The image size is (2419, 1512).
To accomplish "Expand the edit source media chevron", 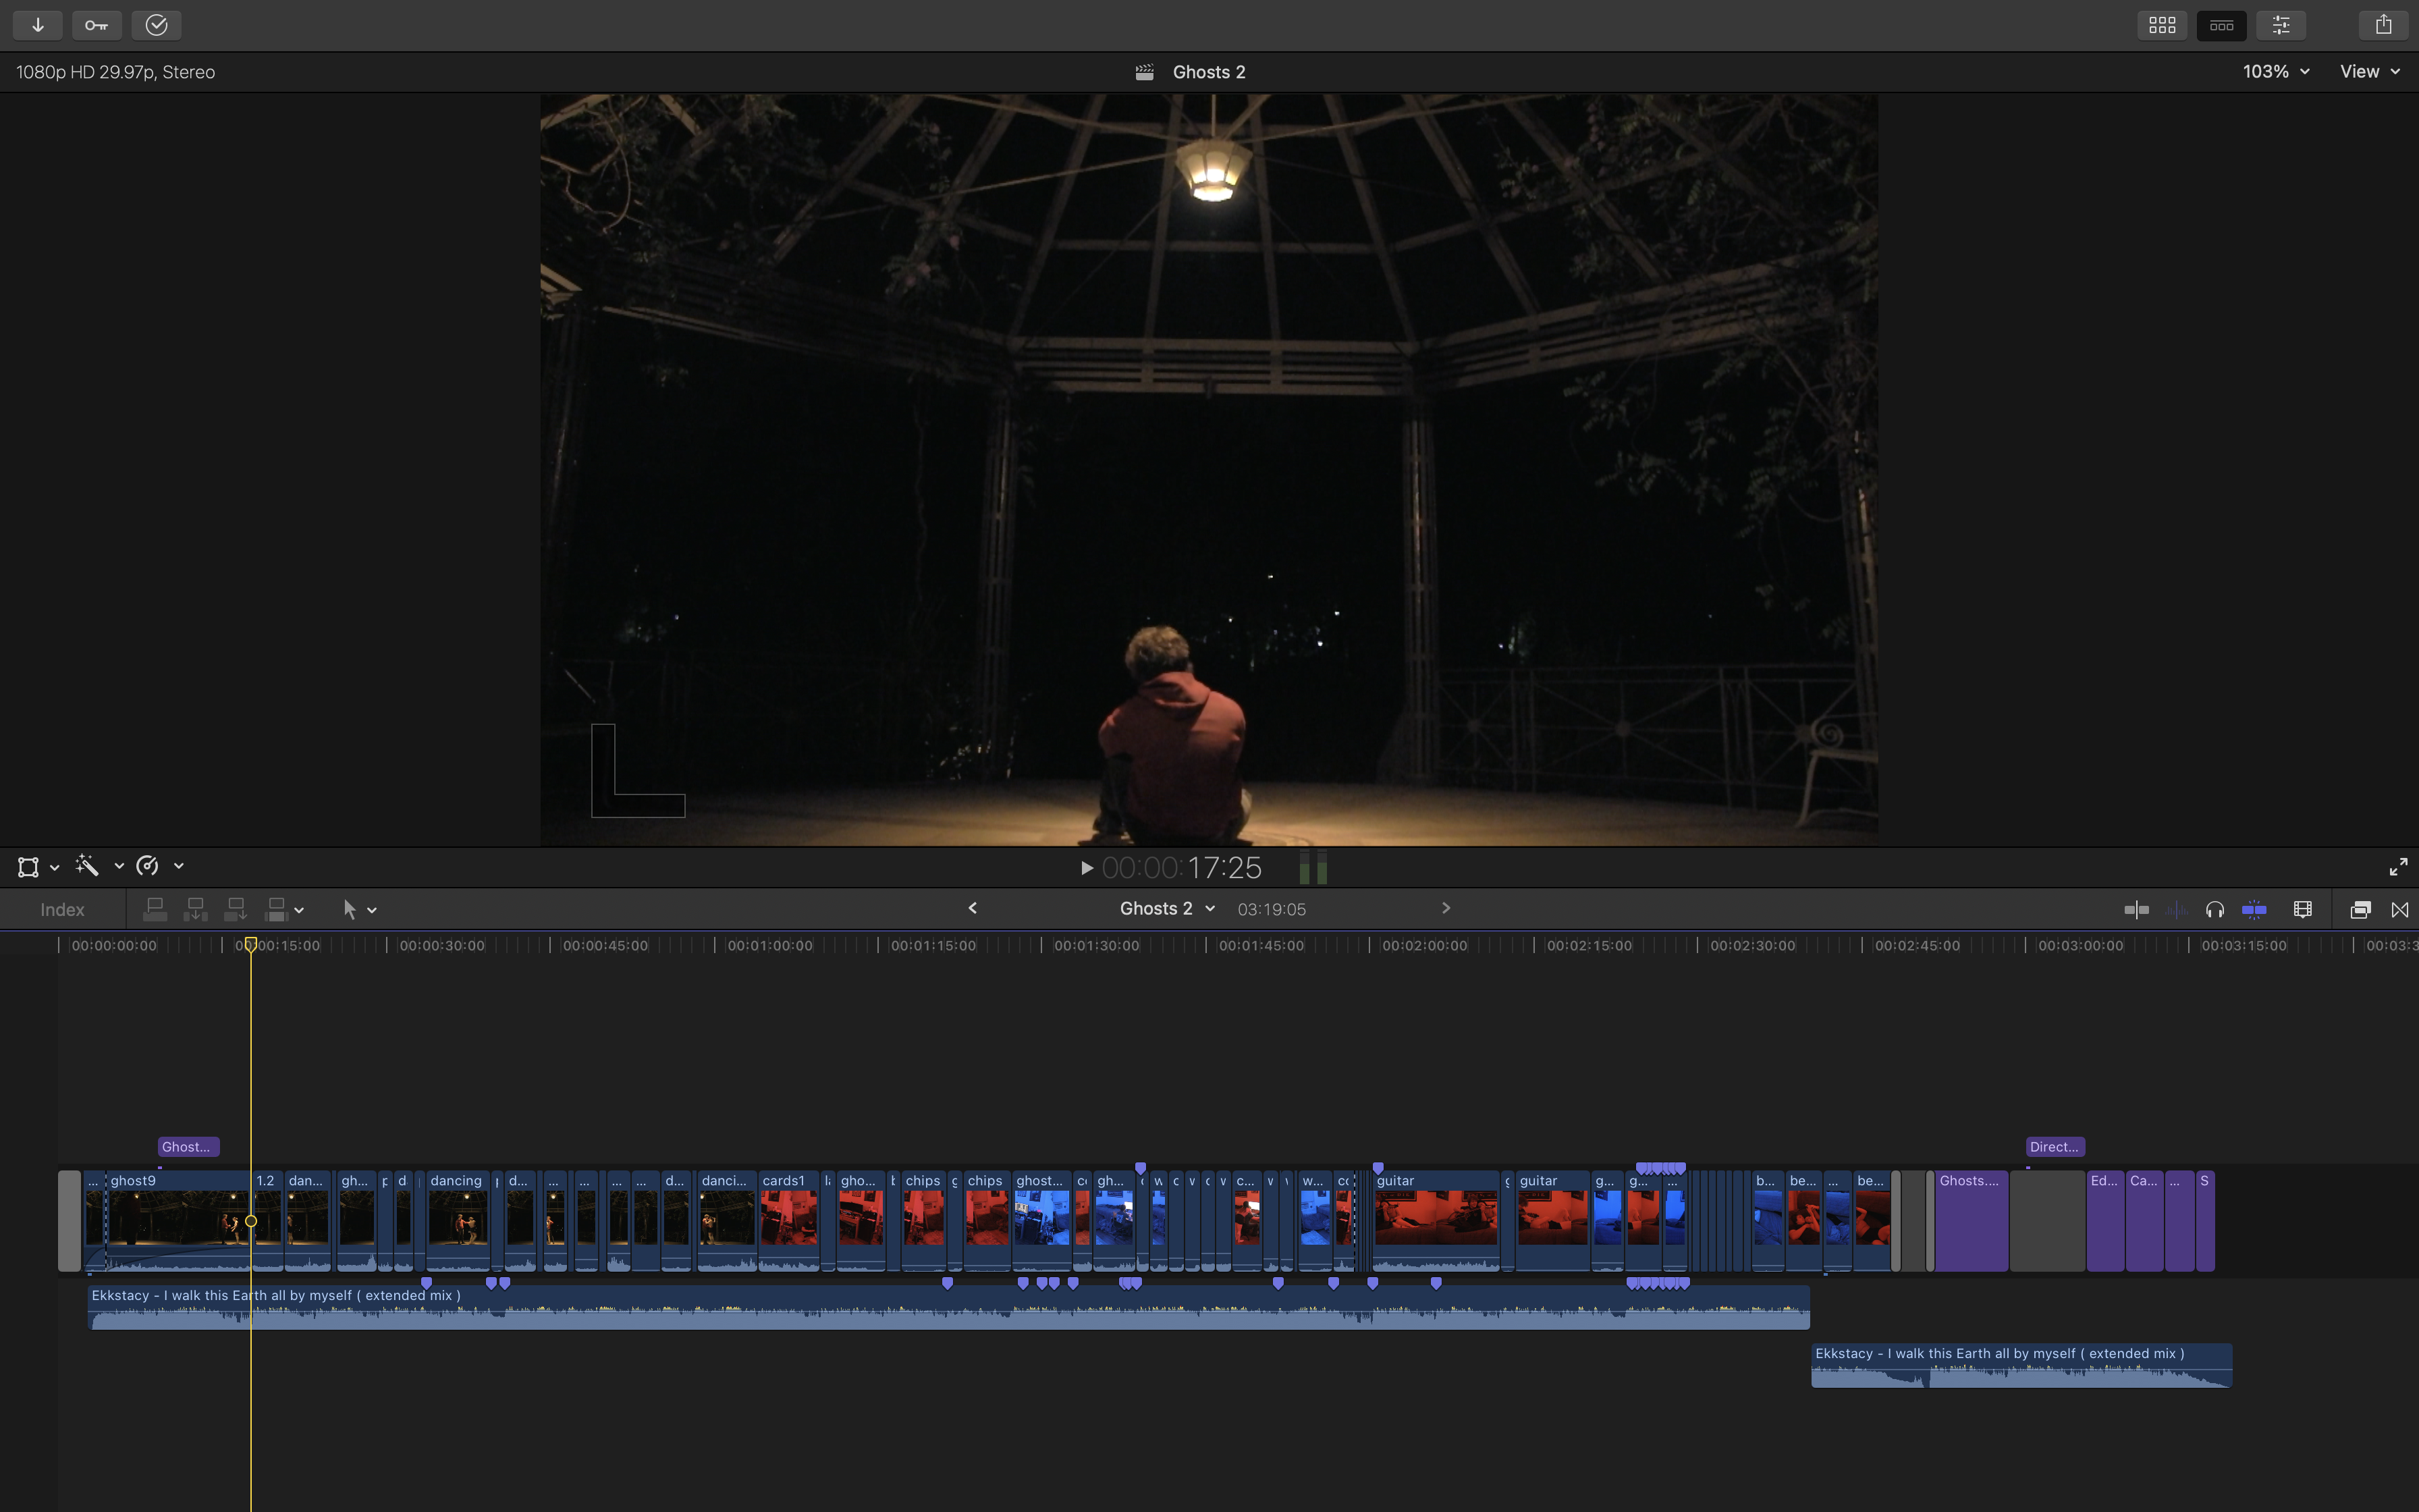I will pyautogui.click(x=299, y=910).
